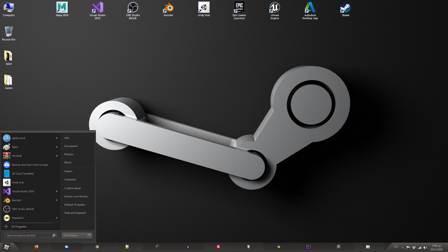This screenshot has width=448, height=252.
Task: Open Windows Explorer from the taskbar
Action: click(x=368, y=247)
